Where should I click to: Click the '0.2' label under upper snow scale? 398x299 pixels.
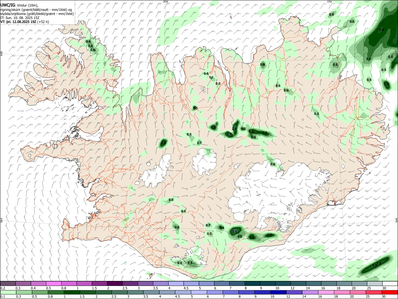point(3,288)
